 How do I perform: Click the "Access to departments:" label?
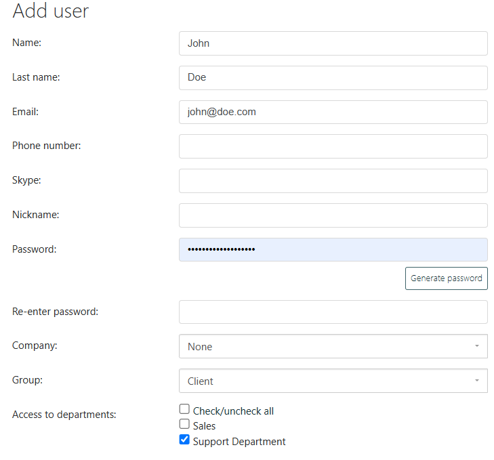coord(64,415)
